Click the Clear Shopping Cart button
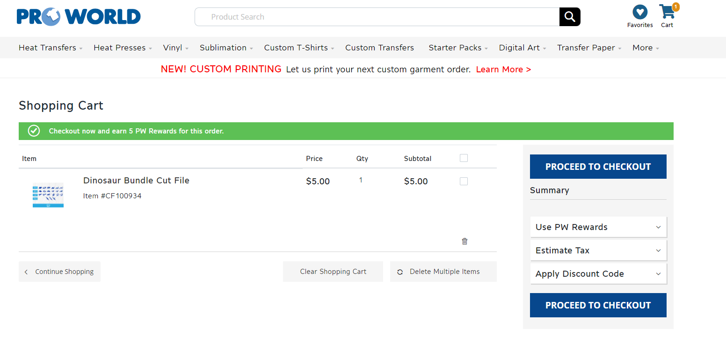 (333, 272)
